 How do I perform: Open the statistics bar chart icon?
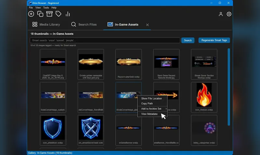click(68, 14)
